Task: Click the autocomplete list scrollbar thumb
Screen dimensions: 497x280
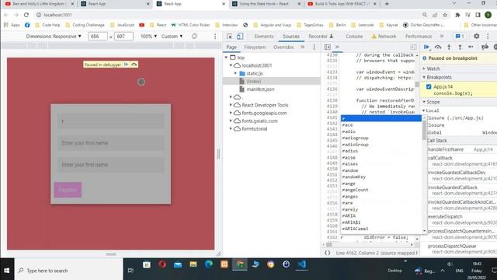Action: point(425,130)
